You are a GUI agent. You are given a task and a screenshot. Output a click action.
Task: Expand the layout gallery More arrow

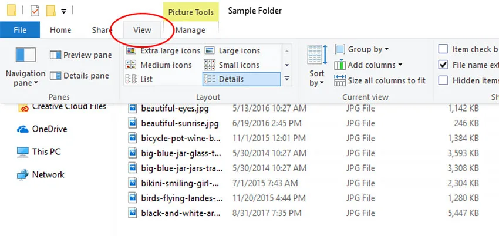point(286,79)
